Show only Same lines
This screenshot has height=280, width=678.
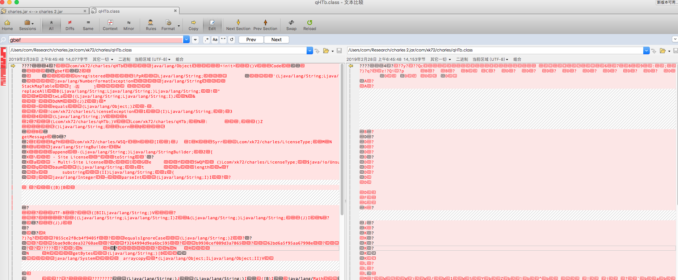88,25
